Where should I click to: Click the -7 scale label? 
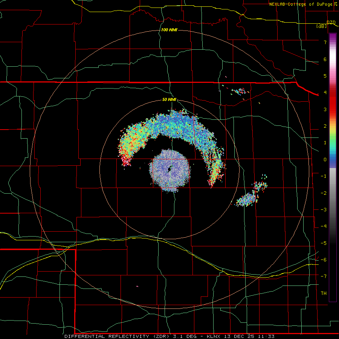click(x=324, y=276)
